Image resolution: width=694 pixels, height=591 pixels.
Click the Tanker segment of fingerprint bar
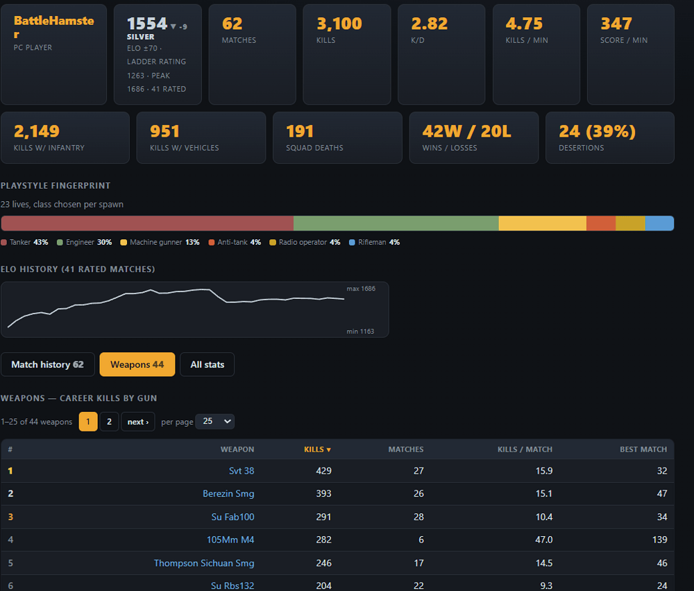tap(147, 223)
